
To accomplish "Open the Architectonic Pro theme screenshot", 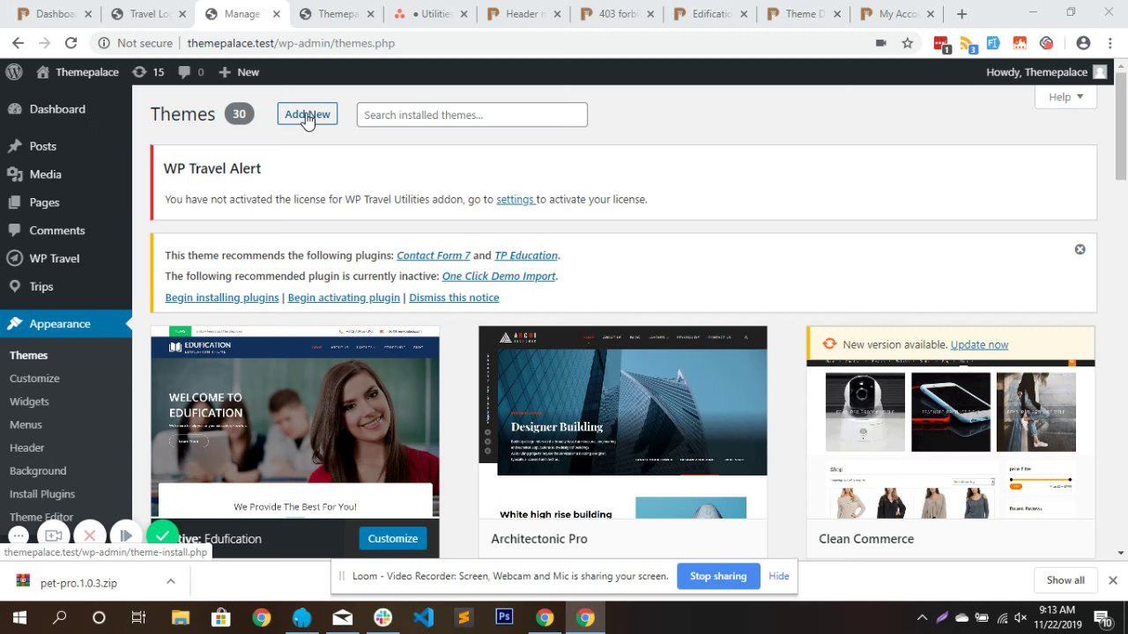I will click(x=622, y=423).
